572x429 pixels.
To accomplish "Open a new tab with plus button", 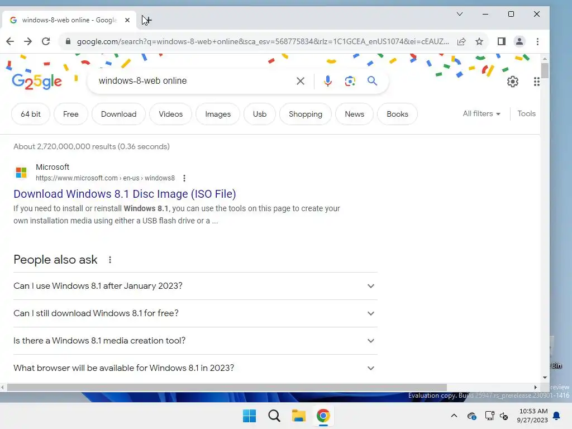I will coord(147,20).
